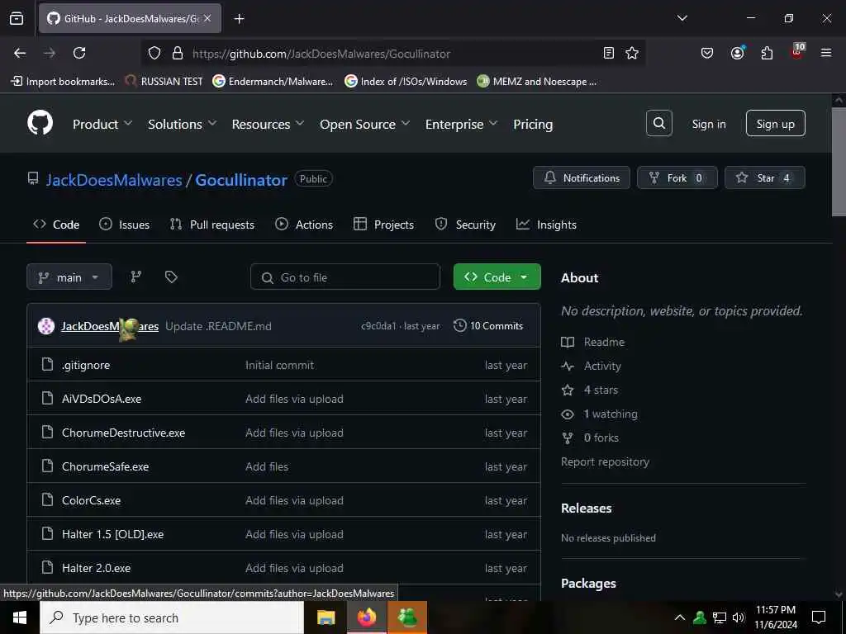The height and width of the screenshot is (634, 846).
Task: Open the GitHub search magnifier button
Action: tap(658, 124)
